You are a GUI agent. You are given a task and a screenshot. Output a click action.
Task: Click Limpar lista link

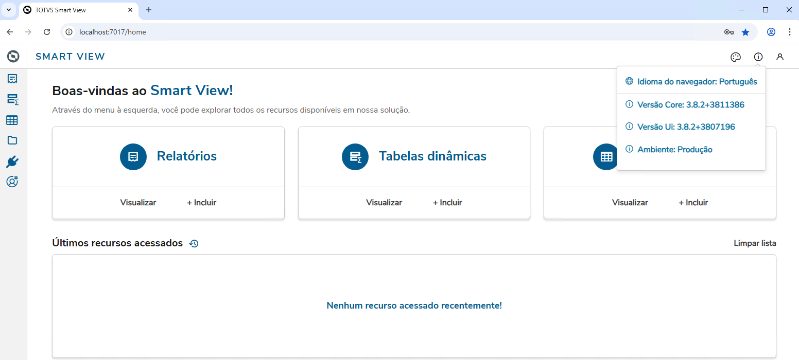755,243
